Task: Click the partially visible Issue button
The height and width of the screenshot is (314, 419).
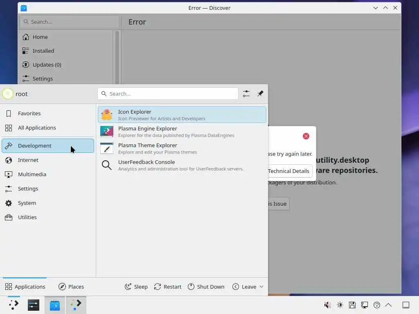Action: 278,204
